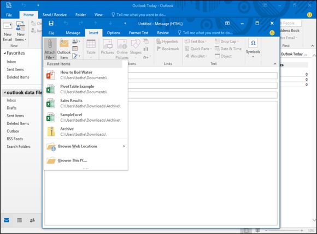
Task: Open the Symbols dropdown
Action: pos(253,49)
